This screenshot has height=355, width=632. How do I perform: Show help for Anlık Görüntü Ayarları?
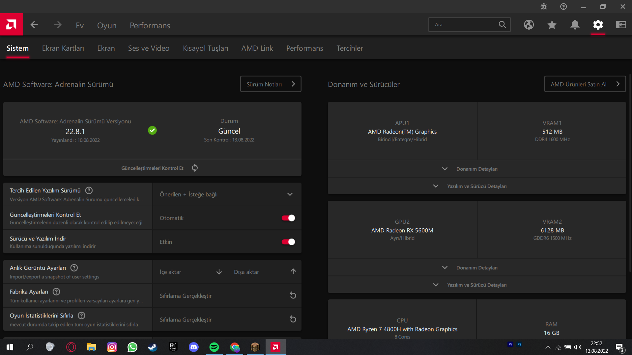(x=74, y=268)
